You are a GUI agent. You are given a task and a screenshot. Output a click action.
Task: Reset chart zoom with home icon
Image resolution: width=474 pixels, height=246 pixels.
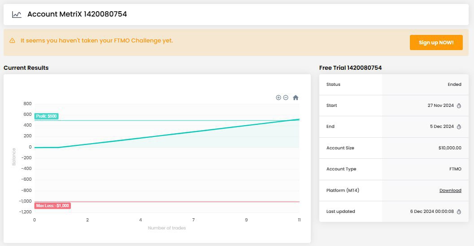[296, 98]
